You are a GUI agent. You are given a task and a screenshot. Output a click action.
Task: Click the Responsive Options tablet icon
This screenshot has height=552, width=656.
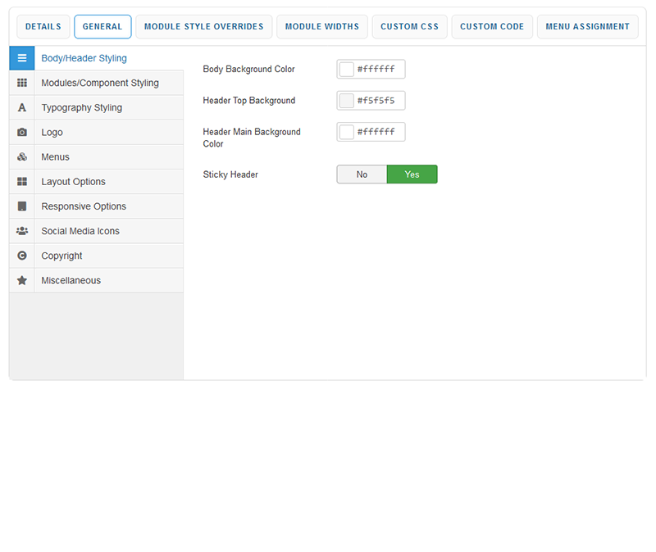click(x=22, y=206)
